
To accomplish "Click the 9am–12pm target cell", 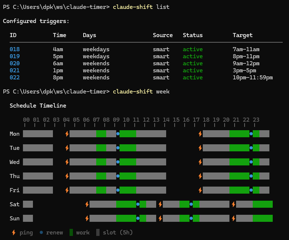I will [x=246, y=63].
